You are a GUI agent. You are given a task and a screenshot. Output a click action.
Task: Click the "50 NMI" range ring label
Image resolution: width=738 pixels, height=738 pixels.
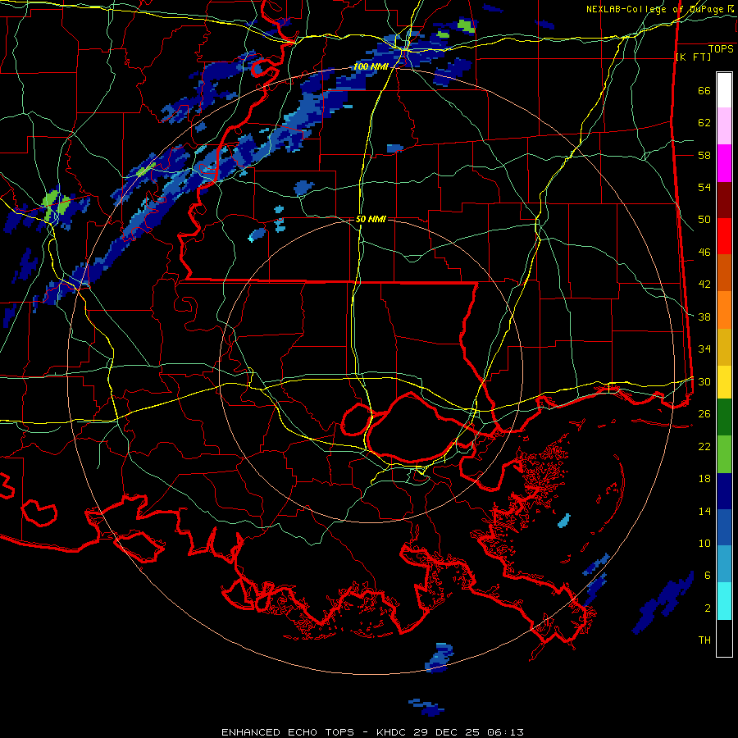(371, 219)
